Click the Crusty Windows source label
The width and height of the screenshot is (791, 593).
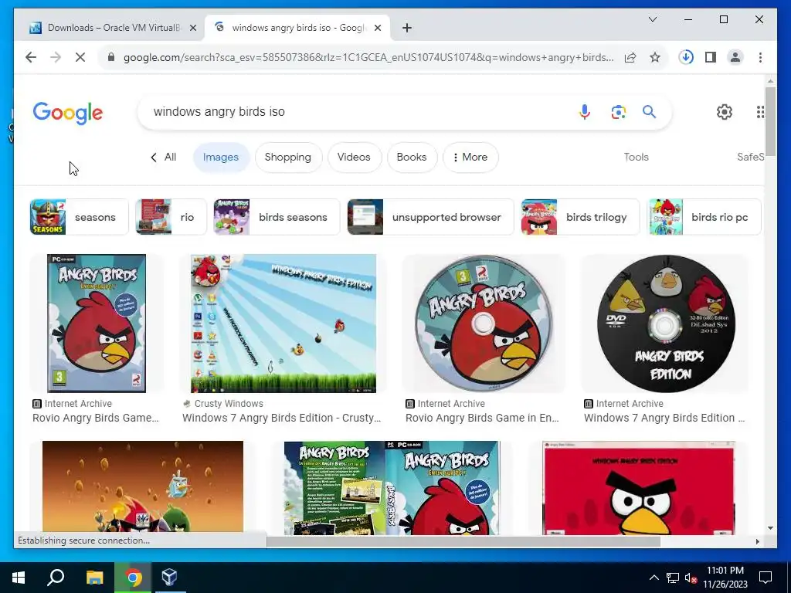(x=229, y=404)
